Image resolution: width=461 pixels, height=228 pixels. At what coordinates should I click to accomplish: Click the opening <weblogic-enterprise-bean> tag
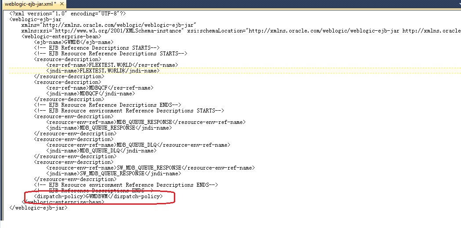pos(61,36)
